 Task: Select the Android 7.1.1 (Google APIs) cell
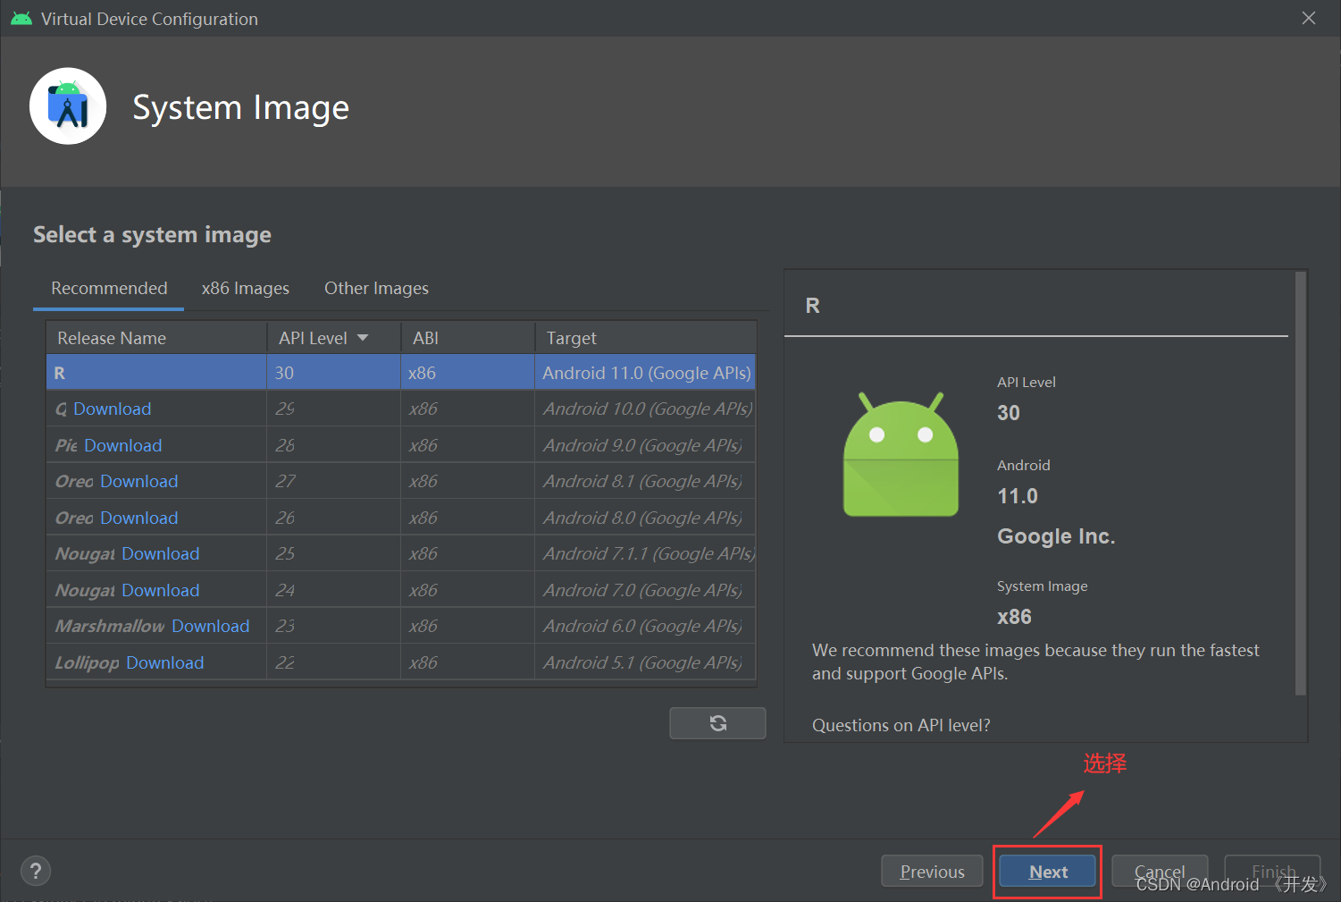tap(645, 553)
